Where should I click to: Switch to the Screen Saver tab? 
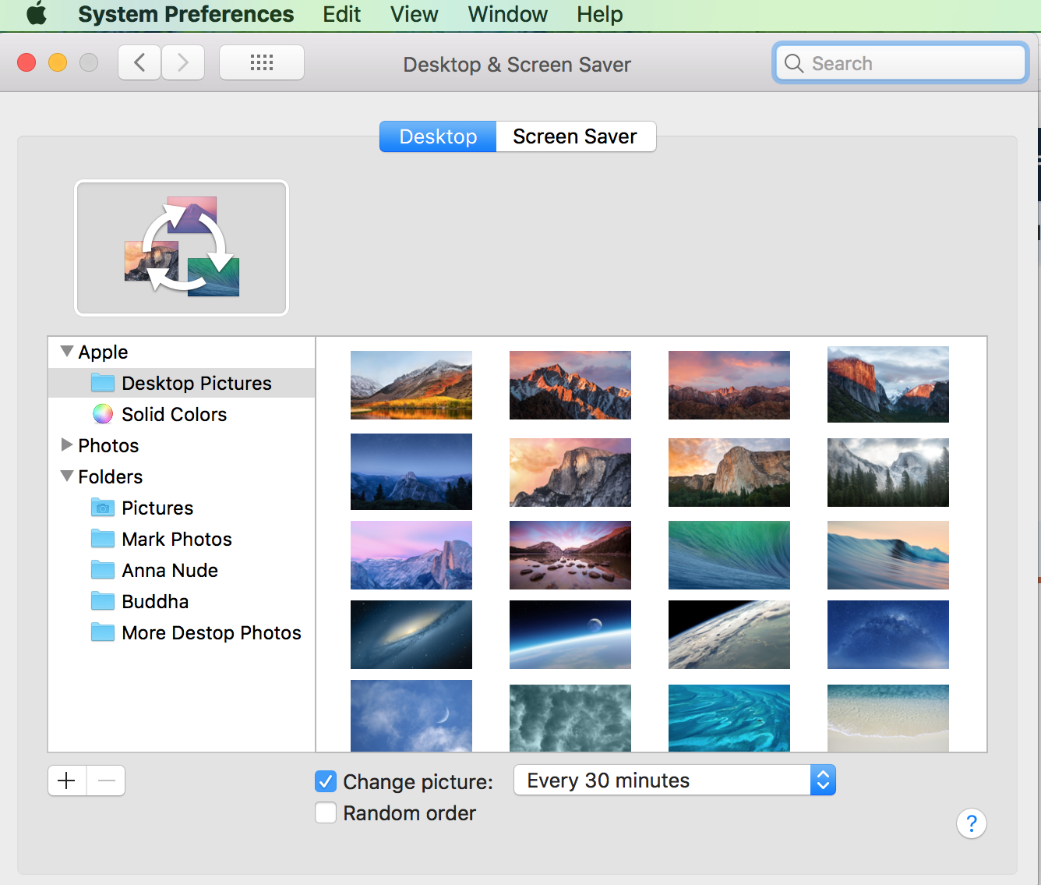pyautogui.click(x=575, y=136)
